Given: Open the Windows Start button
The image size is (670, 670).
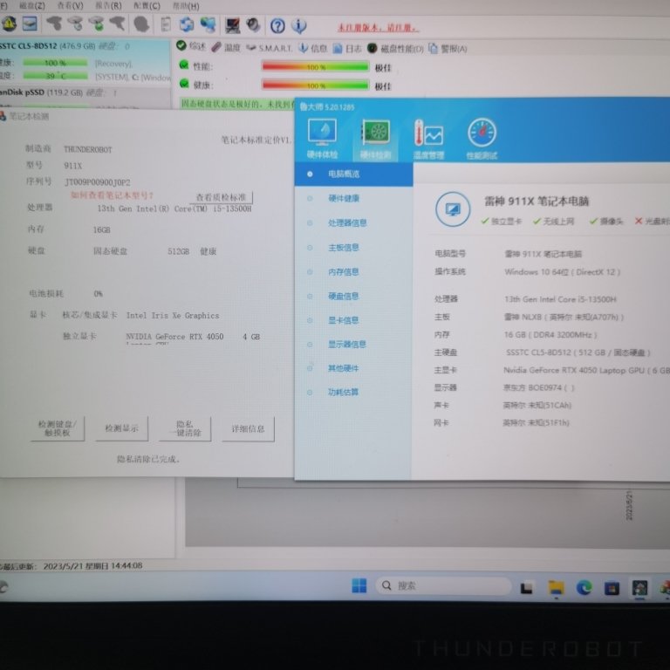Looking at the screenshot, I should [359, 585].
